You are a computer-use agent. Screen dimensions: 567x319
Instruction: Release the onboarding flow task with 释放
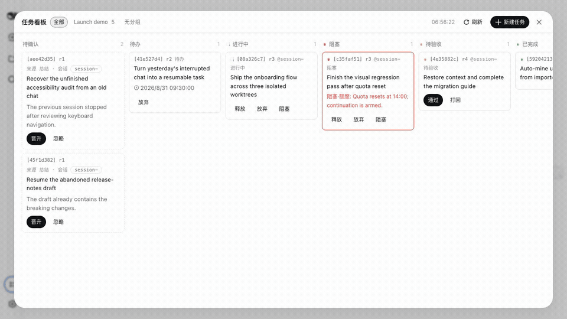pyautogui.click(x=240, y=109)
